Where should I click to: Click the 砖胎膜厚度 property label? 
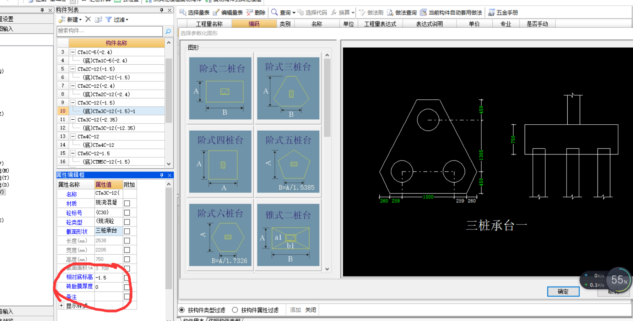click(x=80, y=286)
